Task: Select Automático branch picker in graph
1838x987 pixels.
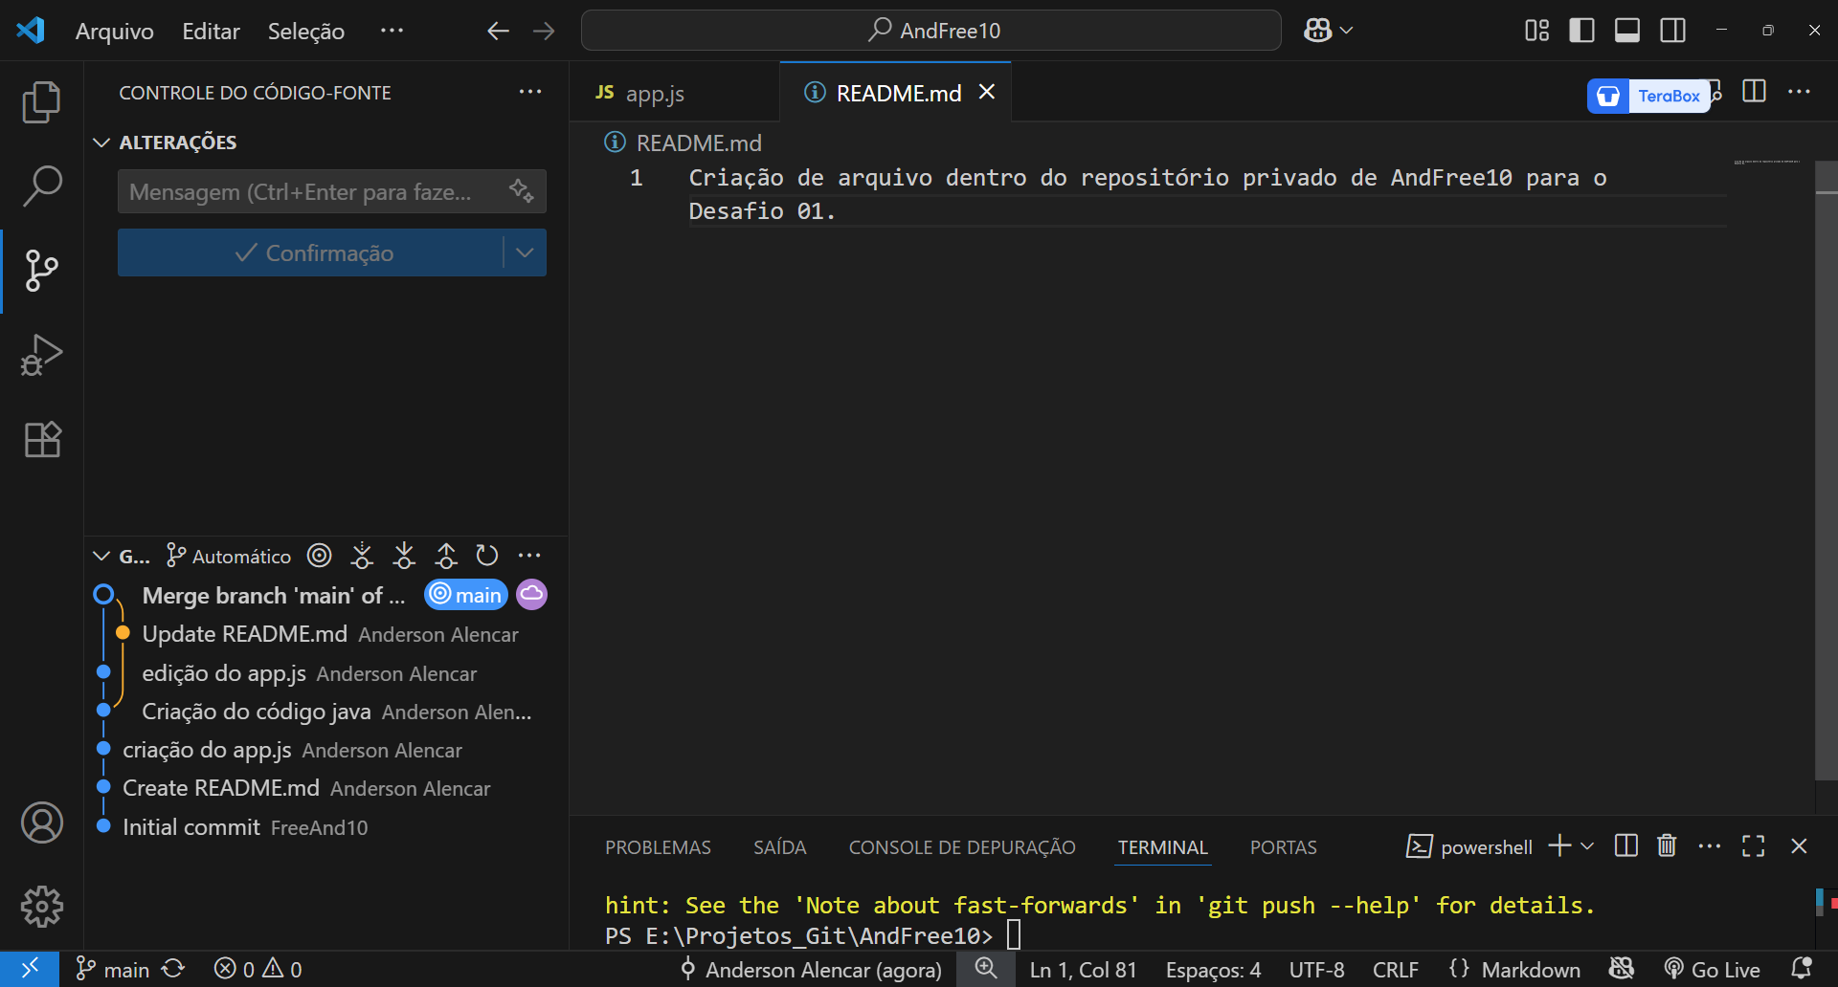Action: coord(229,556)
